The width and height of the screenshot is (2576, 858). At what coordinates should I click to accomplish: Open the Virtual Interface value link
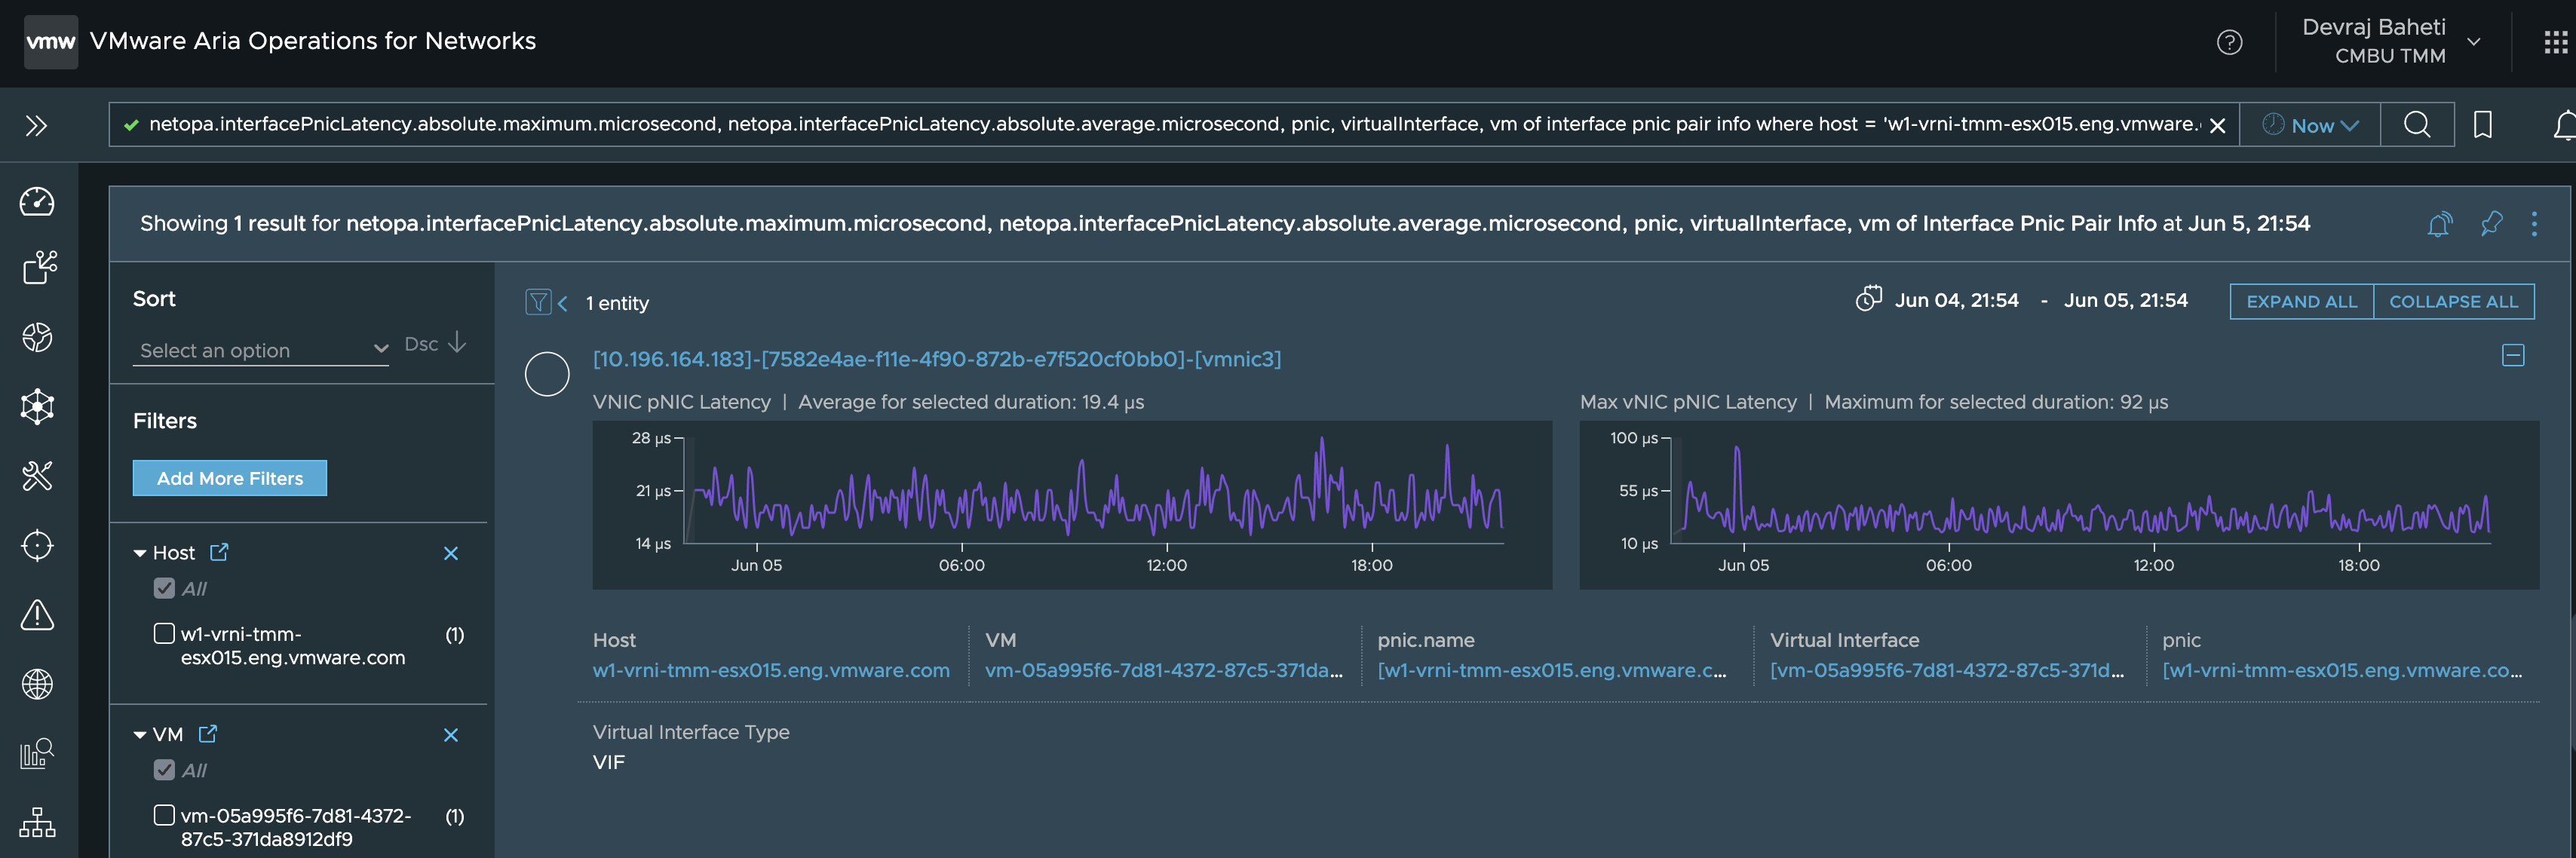pyautogui.click(x=1947, y=670)
